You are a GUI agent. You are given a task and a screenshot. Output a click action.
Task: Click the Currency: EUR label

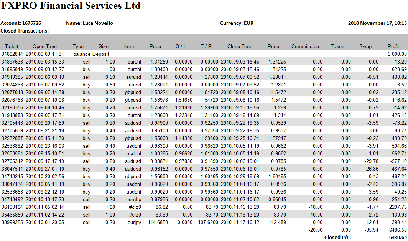237,23
